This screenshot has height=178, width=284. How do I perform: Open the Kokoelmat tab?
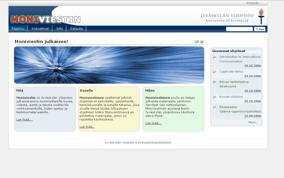(x=40, y=29)
